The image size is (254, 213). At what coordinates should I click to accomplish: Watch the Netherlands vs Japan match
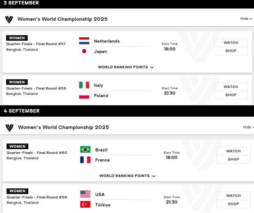pos(231,43)
